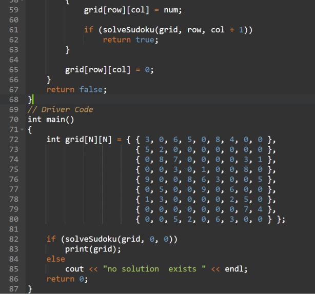The height and width of the screenshot is (294, 315).
Task: Click 'int main()' on line 70
Action: [51, 120]
